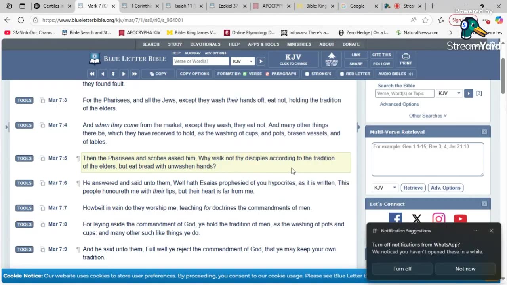Open the Advanced Options link

point(399,104)
